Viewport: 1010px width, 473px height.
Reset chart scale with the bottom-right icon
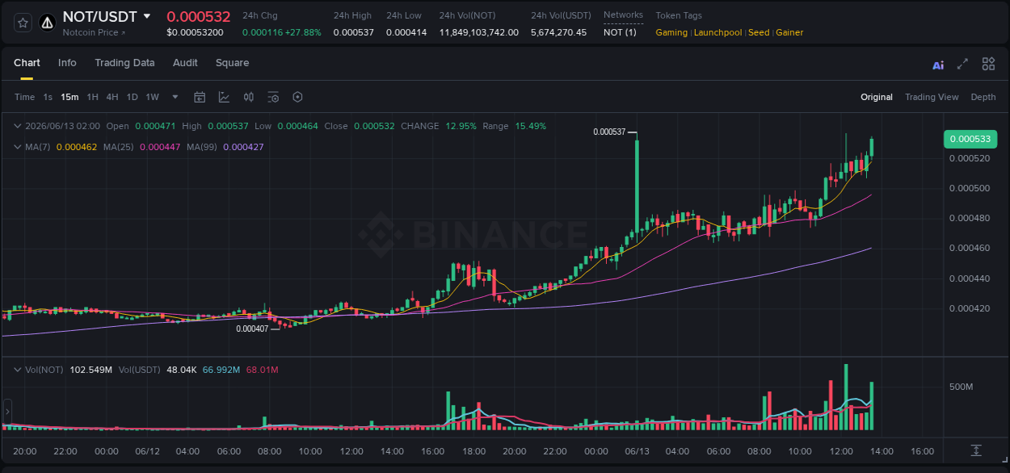click(x=976, y=450)
